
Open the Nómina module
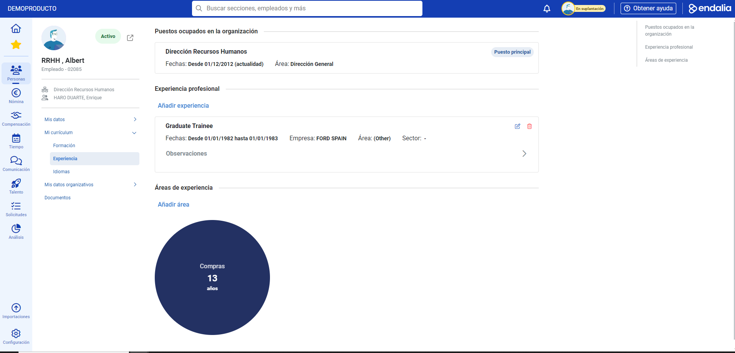tap(16, 96)
